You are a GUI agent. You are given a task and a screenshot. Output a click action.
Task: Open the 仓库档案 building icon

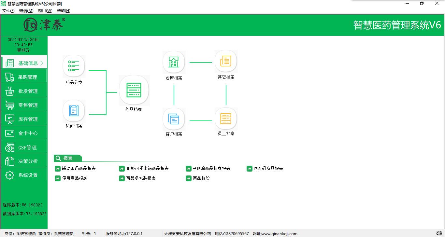tap(174, 62)
